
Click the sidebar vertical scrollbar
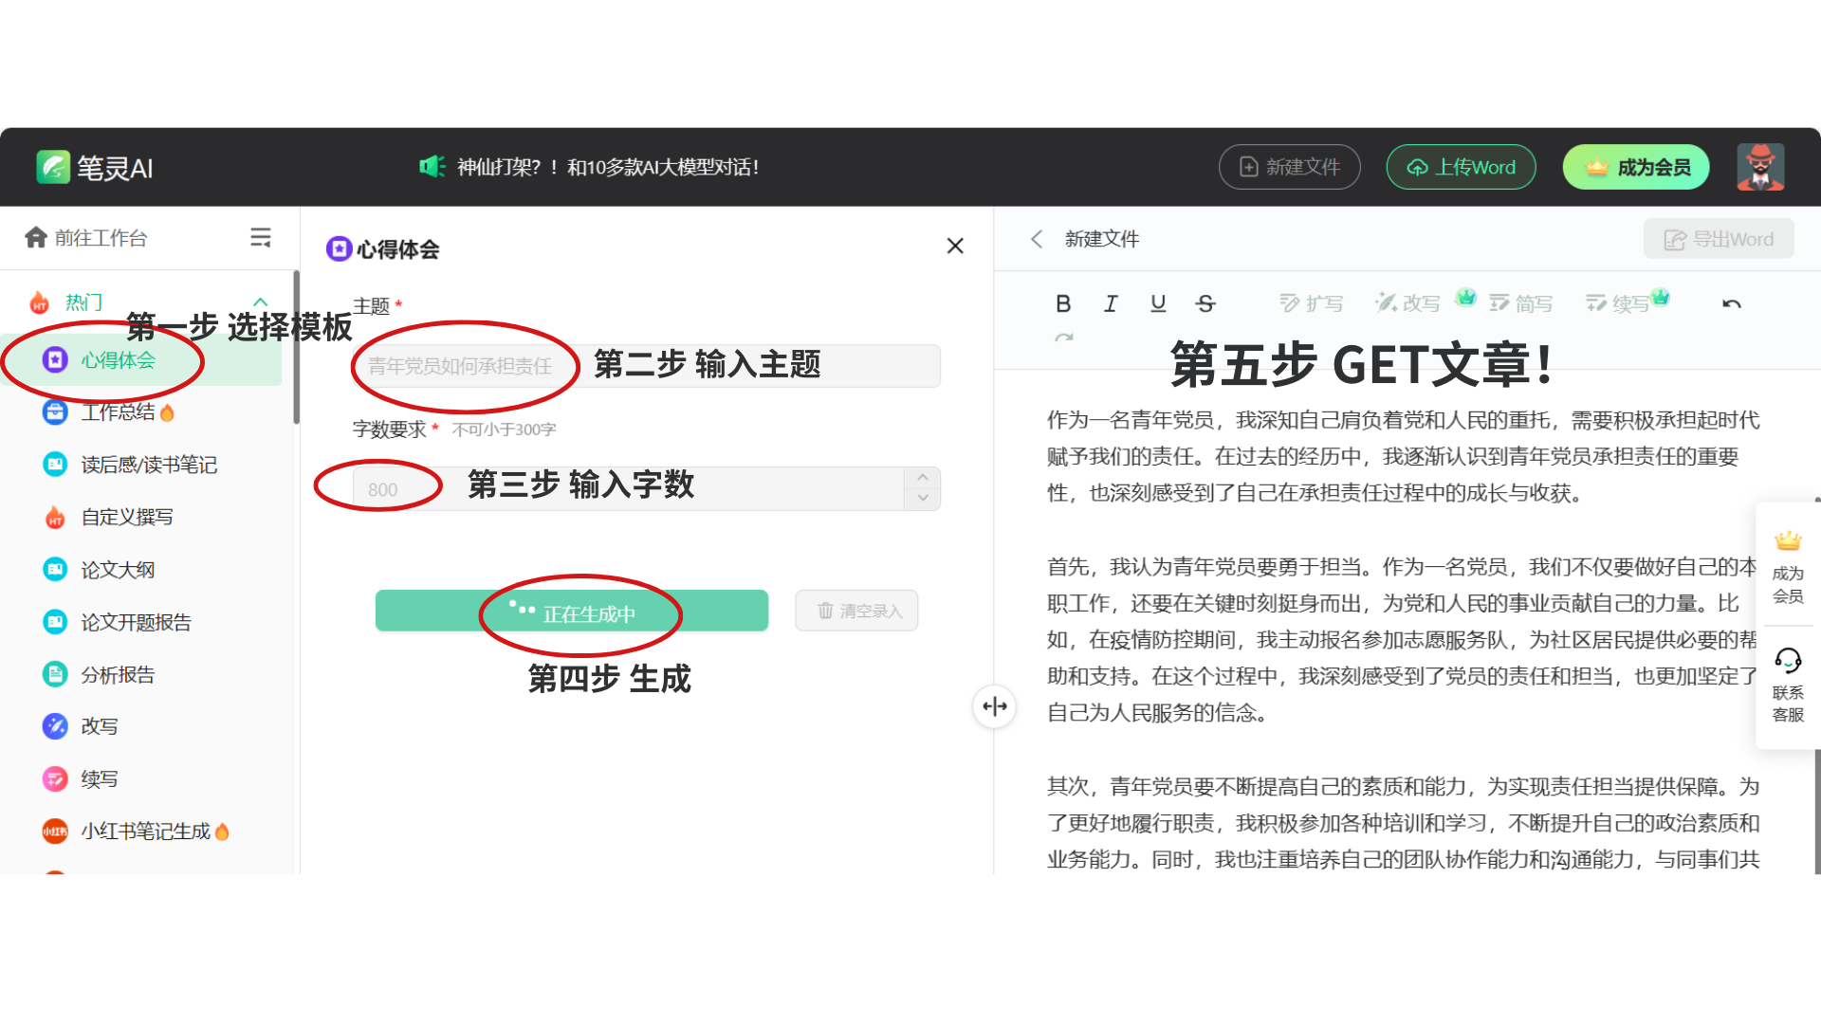pos(296,347)
